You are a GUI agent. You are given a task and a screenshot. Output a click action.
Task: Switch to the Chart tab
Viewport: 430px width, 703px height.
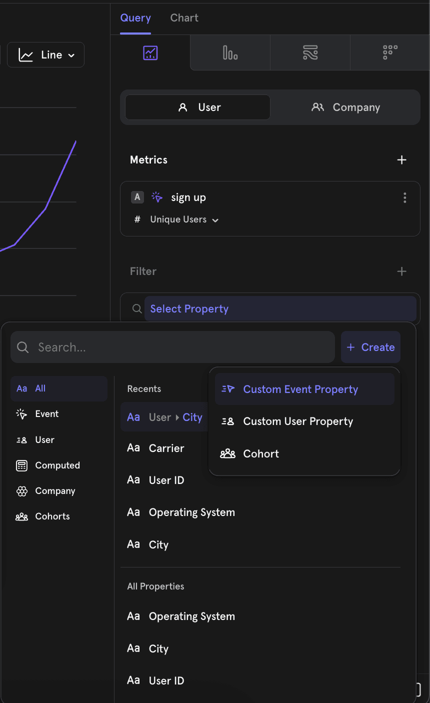tap(184, 17)
